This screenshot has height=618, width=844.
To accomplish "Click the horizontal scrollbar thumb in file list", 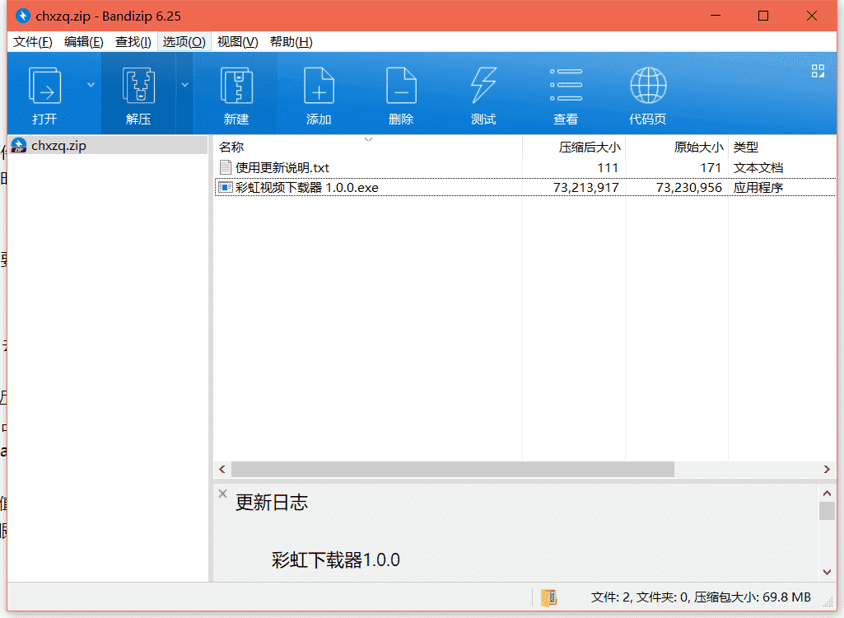I will point(453,470).
